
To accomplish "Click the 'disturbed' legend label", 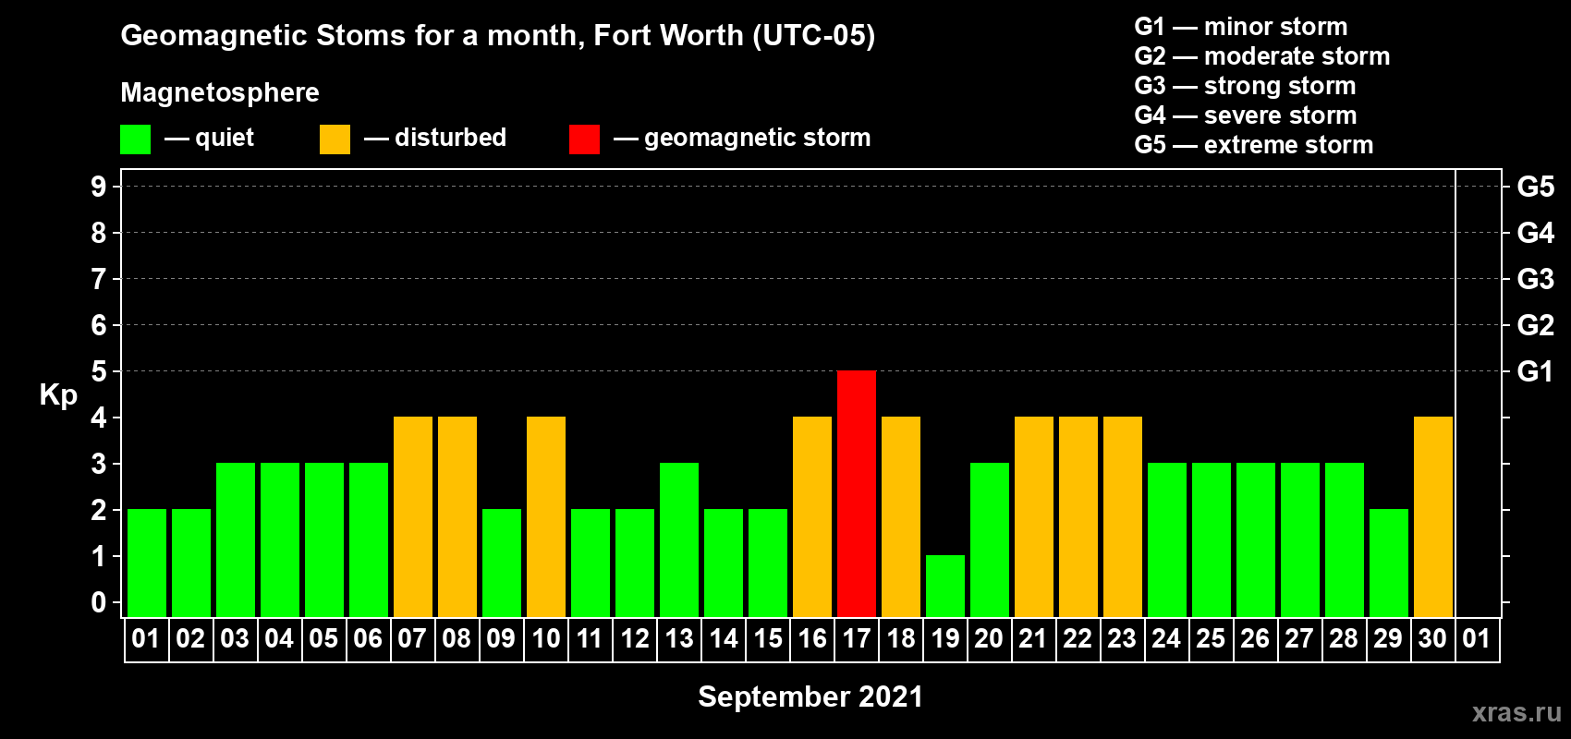I will pos(450,138).
